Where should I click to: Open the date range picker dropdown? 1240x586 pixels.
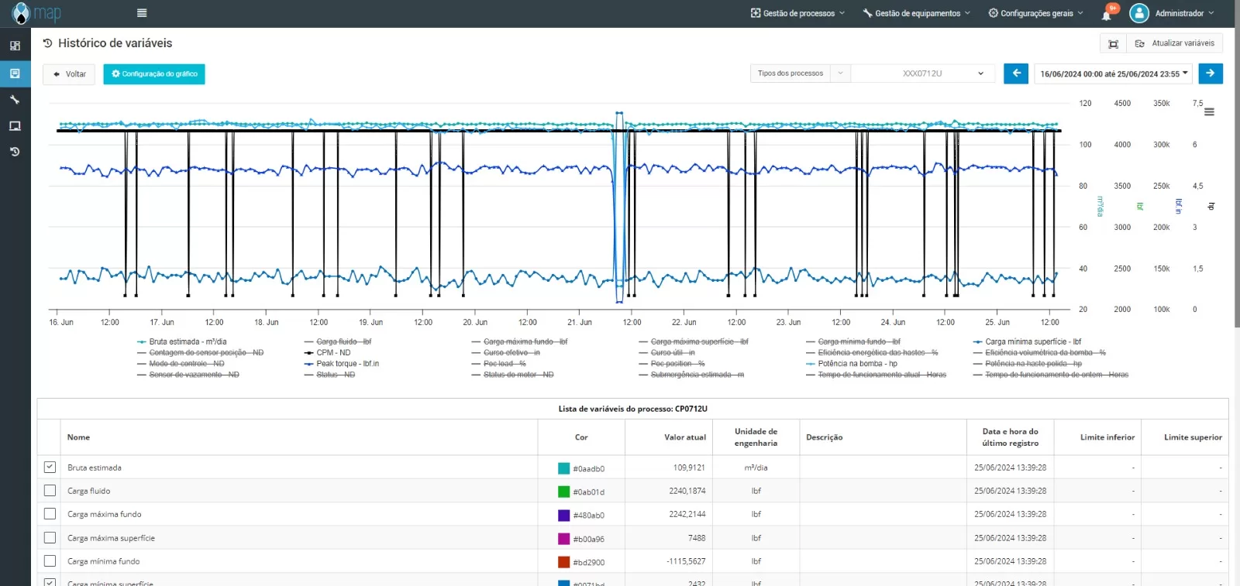click(1114, 74)
